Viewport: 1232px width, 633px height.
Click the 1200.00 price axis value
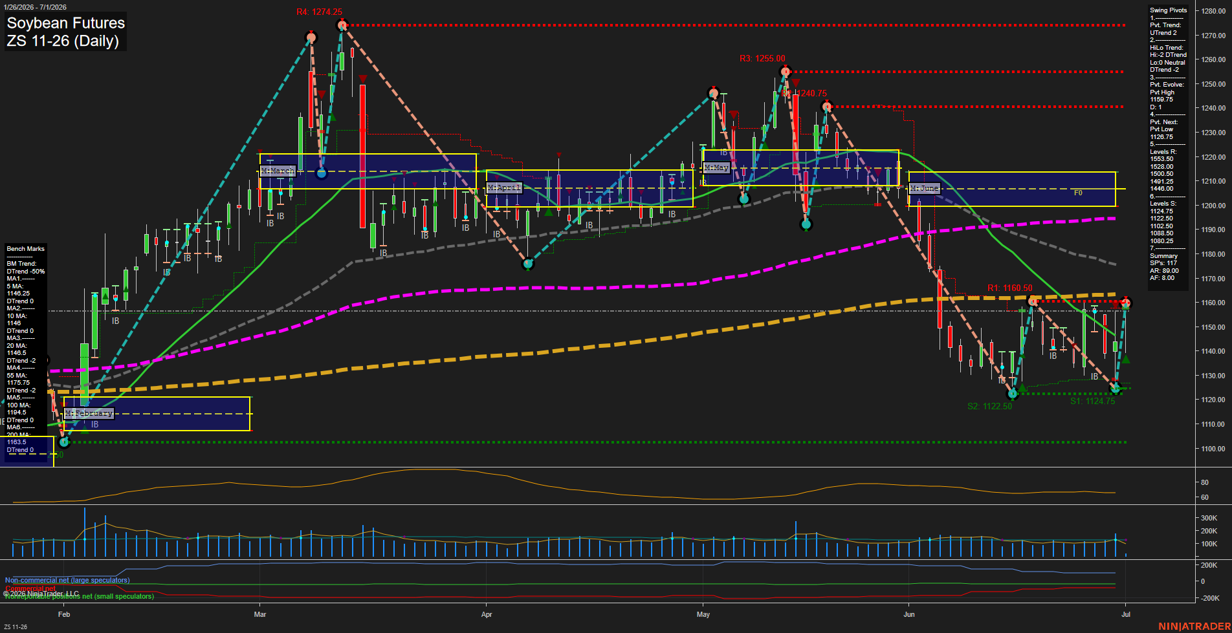click(1213, 206)
